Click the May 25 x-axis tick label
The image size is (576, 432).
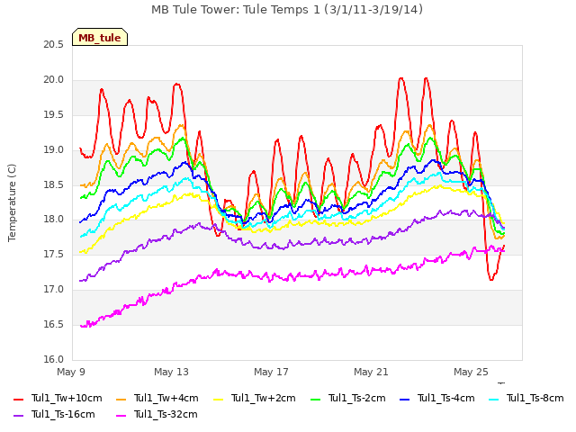(471, 372)
